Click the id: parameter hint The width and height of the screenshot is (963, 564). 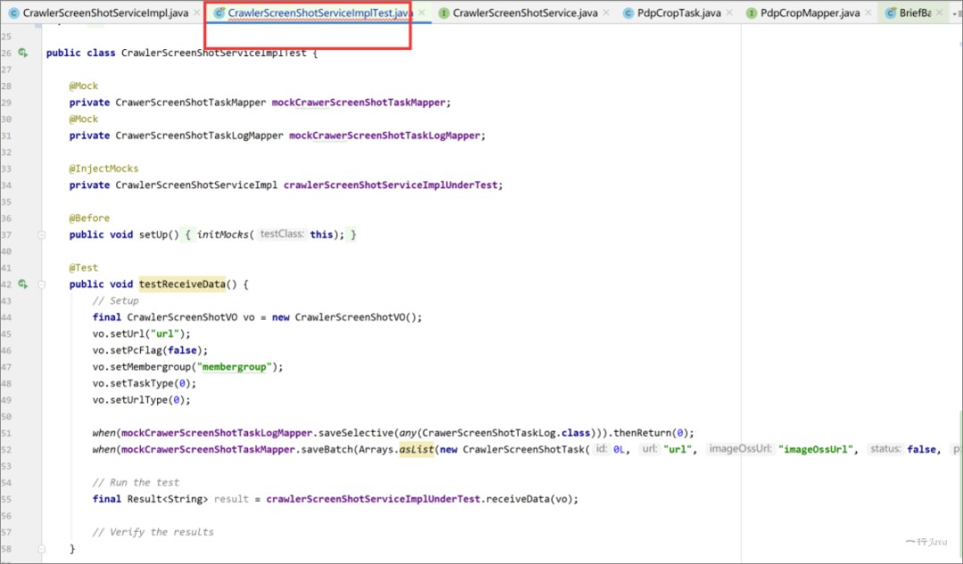602,449
